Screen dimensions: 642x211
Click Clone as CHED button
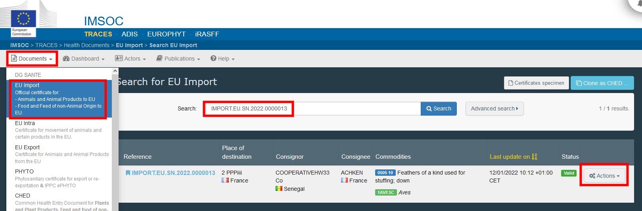602,83
